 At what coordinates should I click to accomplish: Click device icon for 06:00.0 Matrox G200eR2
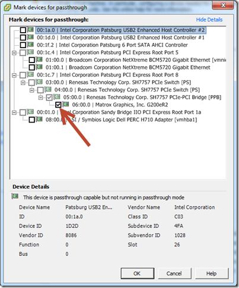(66, 104)
